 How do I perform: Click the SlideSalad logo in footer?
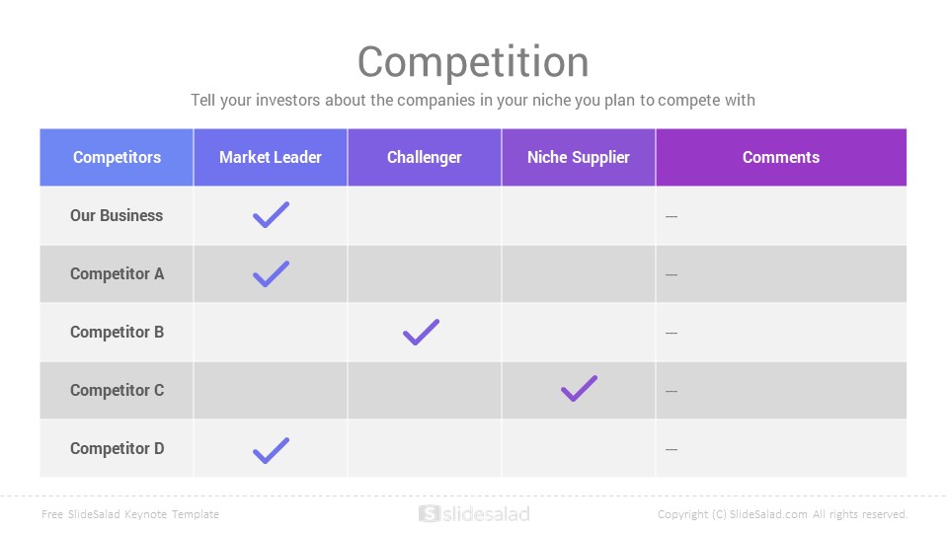pos(474,513)
